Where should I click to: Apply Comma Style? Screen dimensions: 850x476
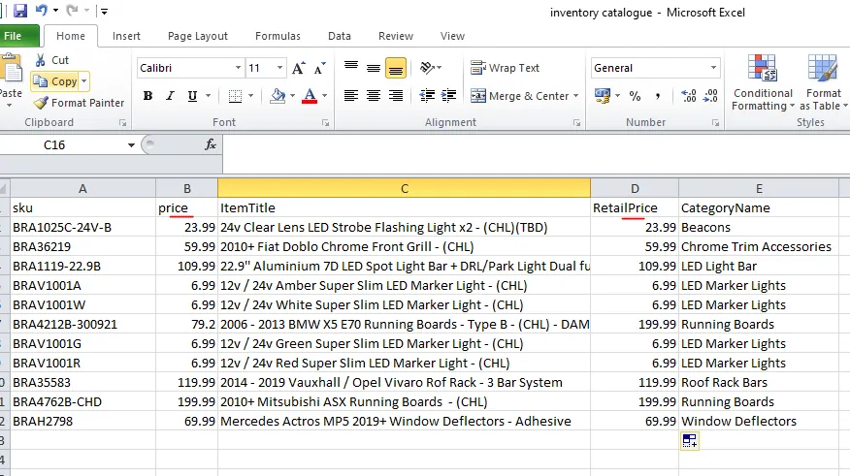[658, 96]
